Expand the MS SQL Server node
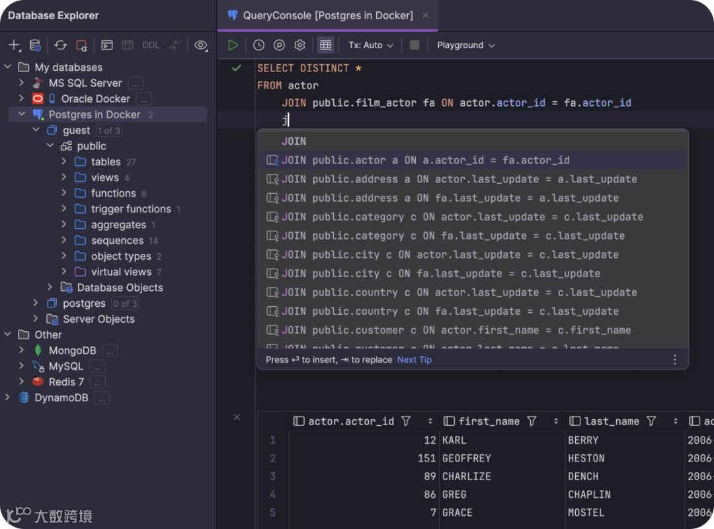714x529 pixels. click(x=21, y=83)
